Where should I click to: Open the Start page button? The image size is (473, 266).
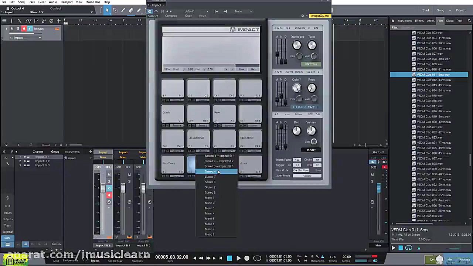point(426,10)
